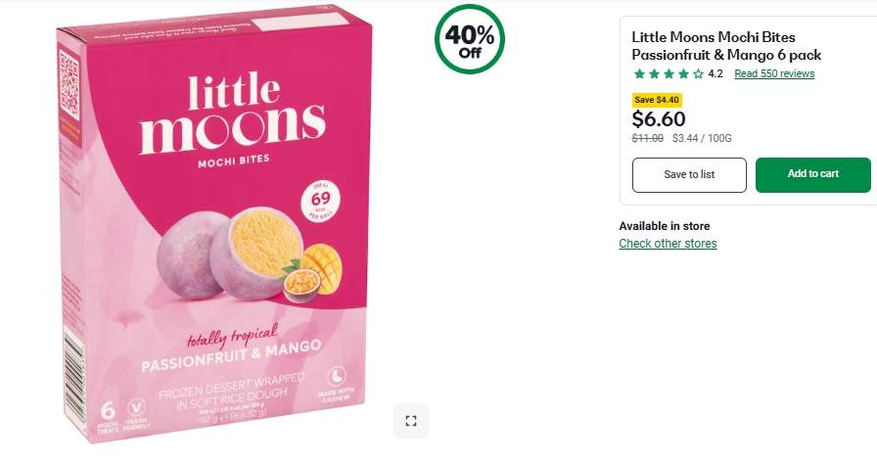Open the Read 550 reviews link

[x=774, y=74]
